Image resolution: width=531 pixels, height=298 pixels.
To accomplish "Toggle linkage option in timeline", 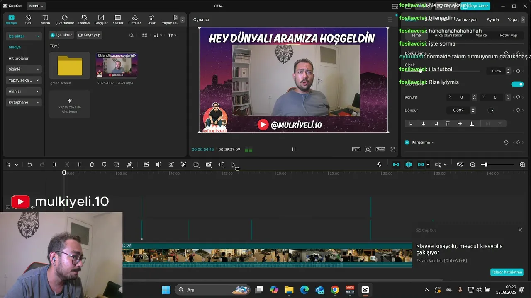I will (421, 165).
